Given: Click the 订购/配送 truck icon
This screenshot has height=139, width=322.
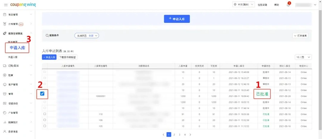Looking at the screenshot, I should 5,66.
